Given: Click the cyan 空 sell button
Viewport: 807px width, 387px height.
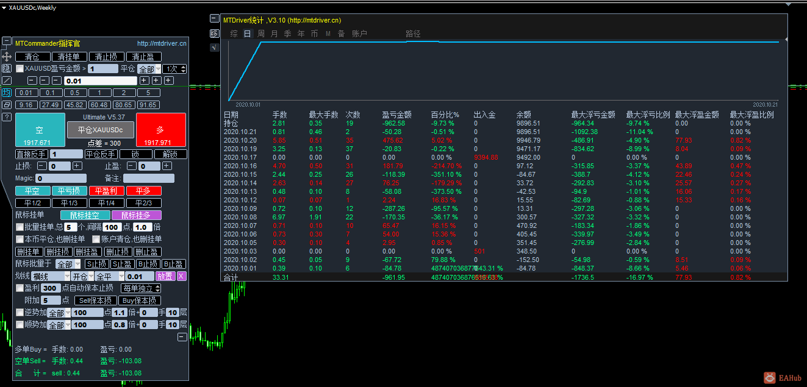Looking at the screenshot, I should (39, 130).
